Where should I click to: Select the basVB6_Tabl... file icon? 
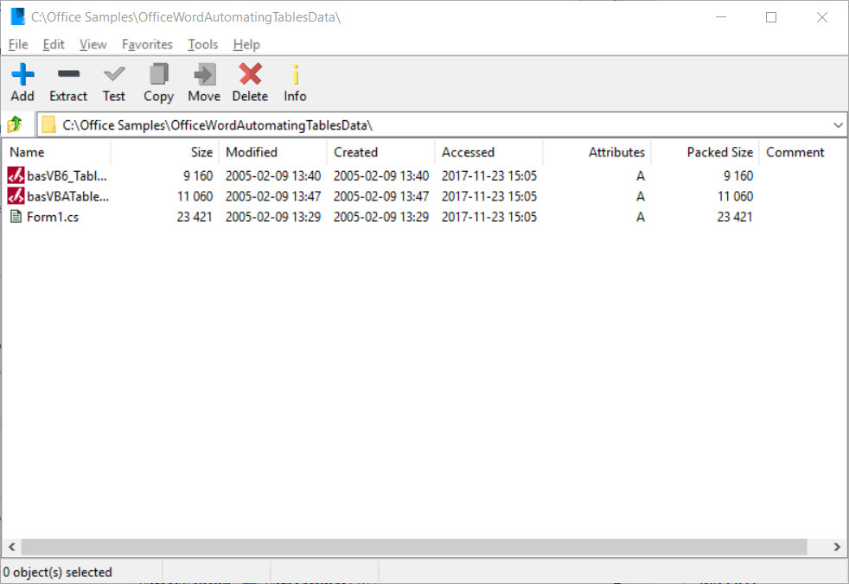pos(16,175)
